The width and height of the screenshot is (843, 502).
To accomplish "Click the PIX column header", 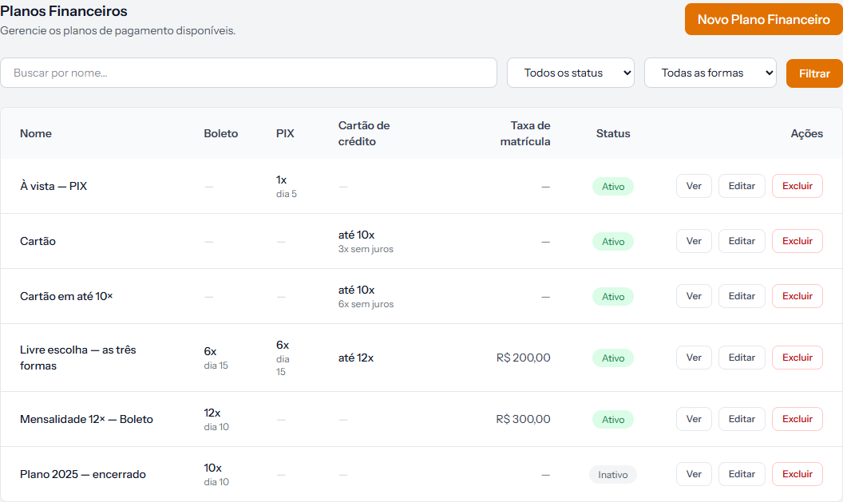I will point(285,133).
